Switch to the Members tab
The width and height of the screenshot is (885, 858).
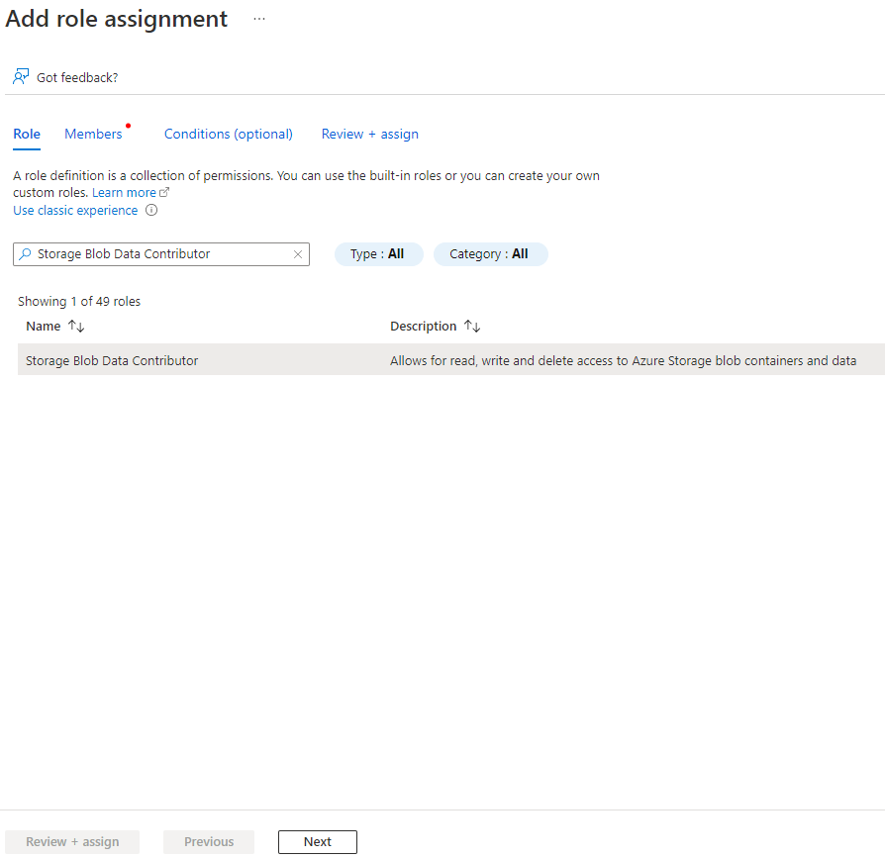pyautogui.click(x=93, y=135)
